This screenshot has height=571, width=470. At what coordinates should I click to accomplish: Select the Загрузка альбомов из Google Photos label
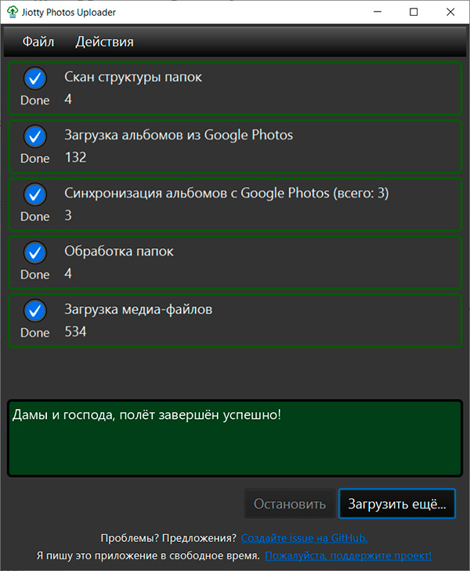tap(179, 136)
